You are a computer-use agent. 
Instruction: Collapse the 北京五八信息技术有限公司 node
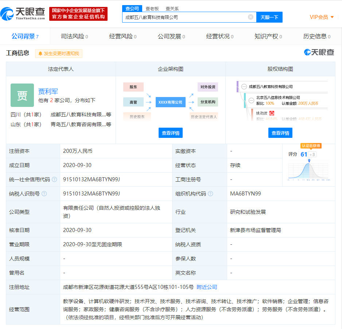click(251, 100)
